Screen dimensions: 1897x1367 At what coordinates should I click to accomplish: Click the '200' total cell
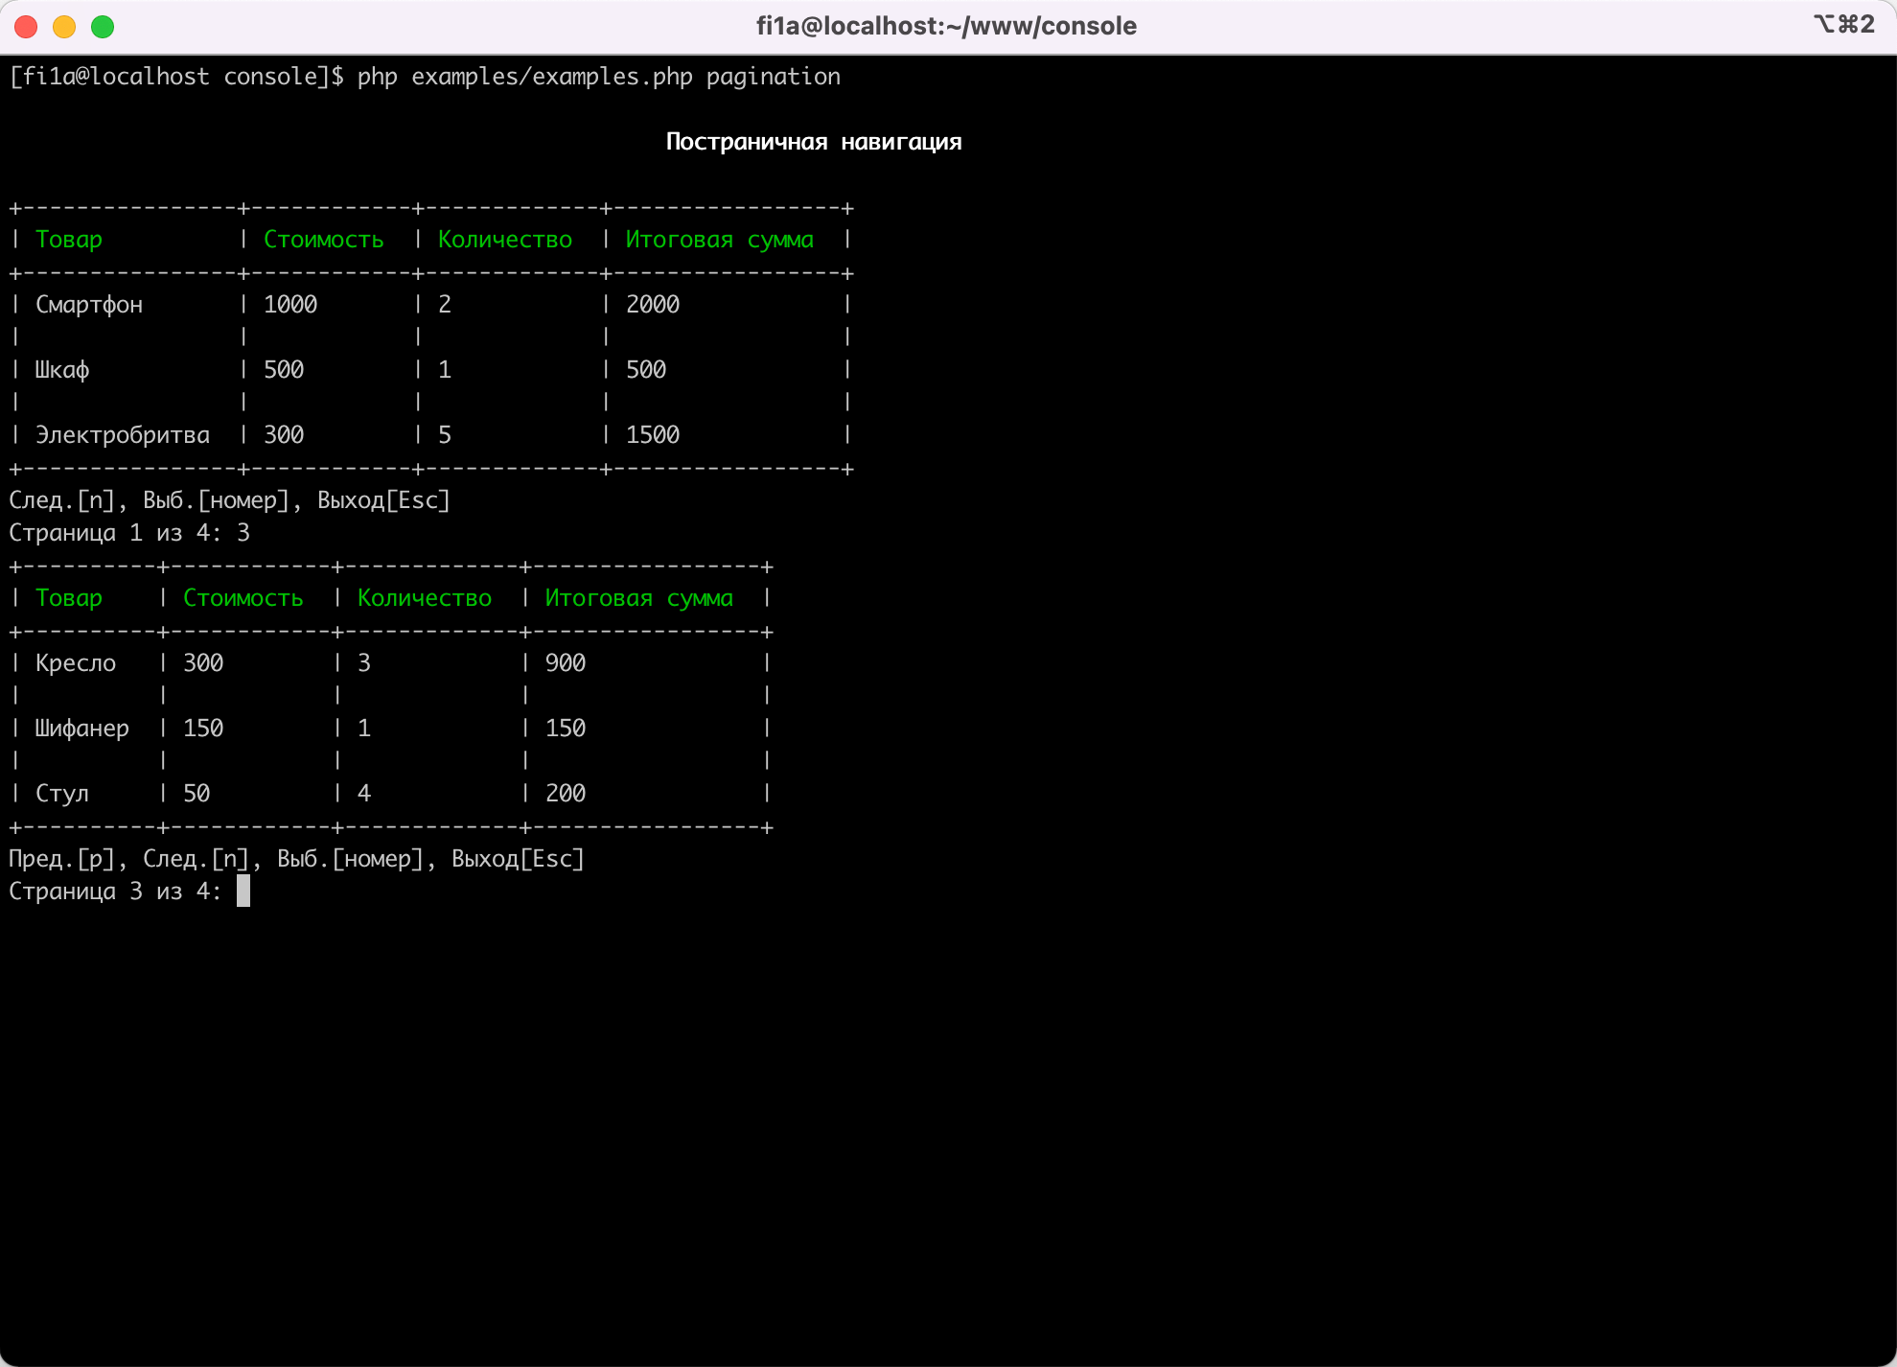click(x=566, y=794)
